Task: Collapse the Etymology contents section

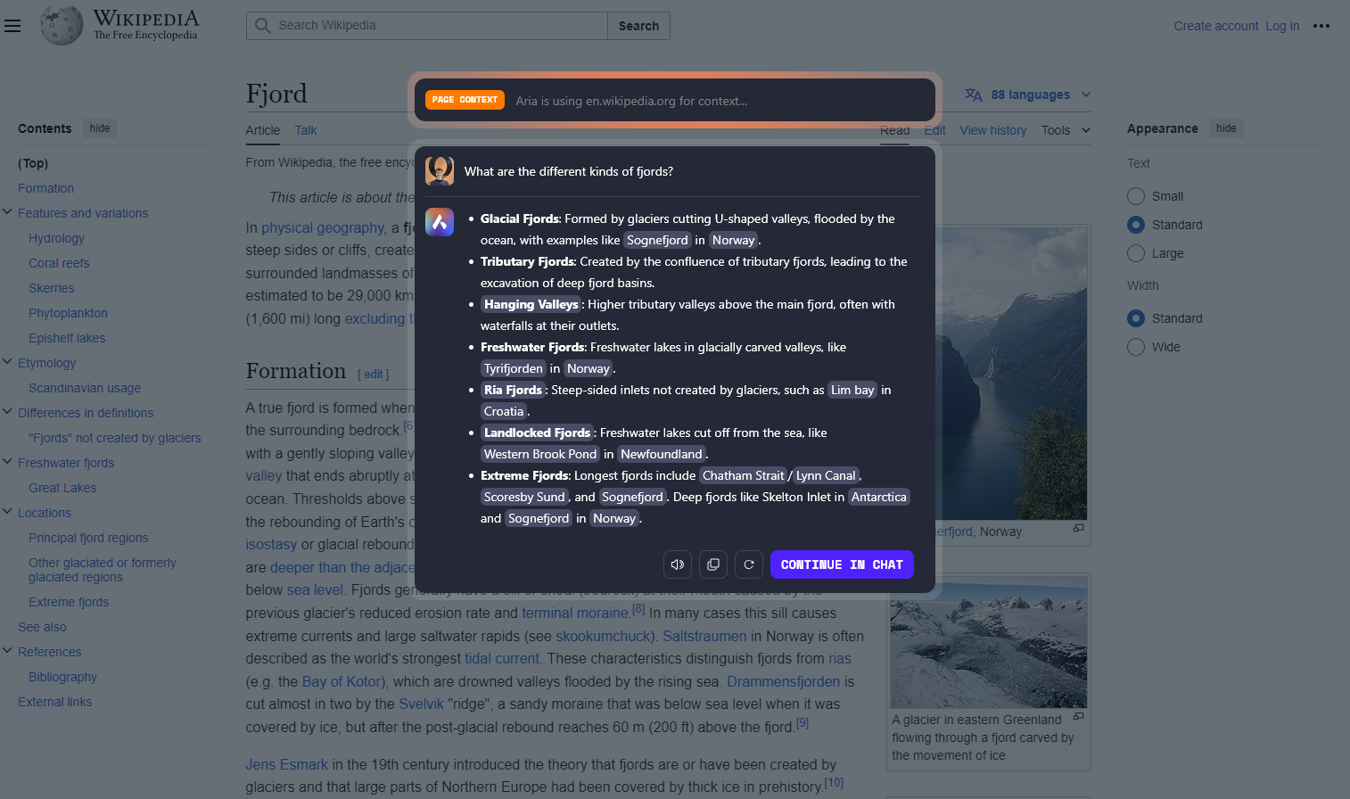Action: [8, 362]
